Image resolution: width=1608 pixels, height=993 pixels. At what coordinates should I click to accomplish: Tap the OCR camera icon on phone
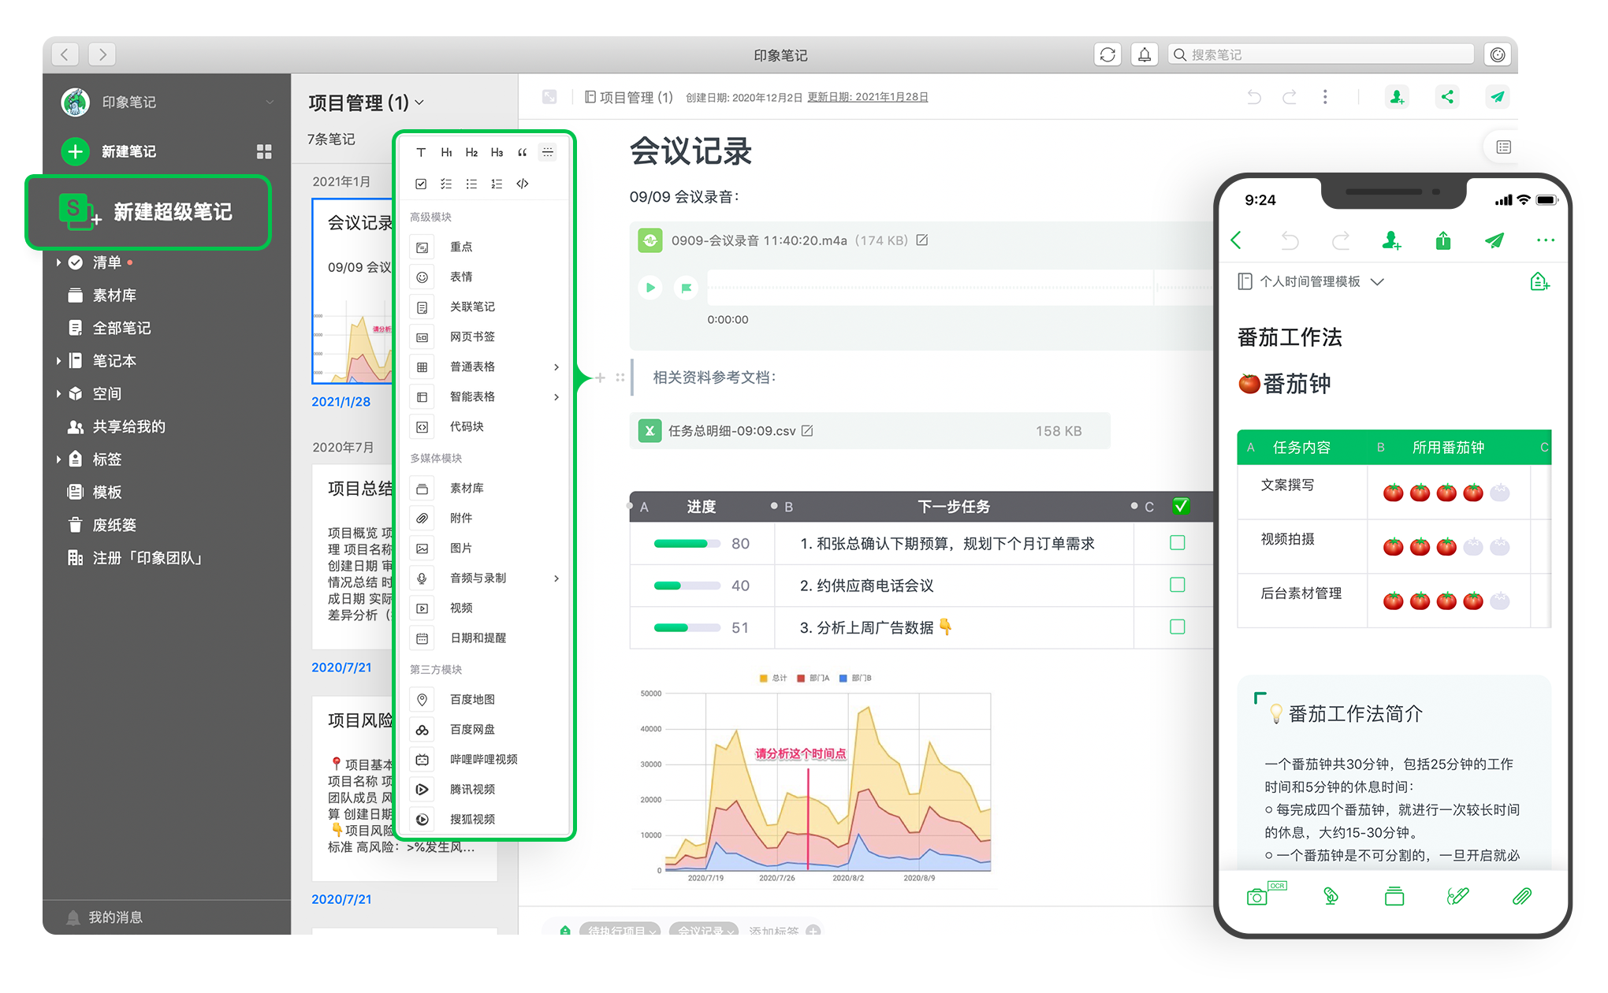tap(1265, 894)
